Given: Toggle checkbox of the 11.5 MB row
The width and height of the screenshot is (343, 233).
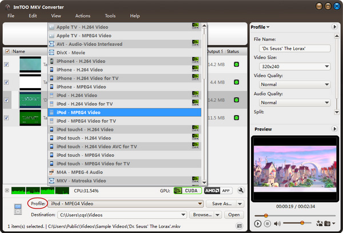Looking at the screenshot, I should (x=6, y=117).
